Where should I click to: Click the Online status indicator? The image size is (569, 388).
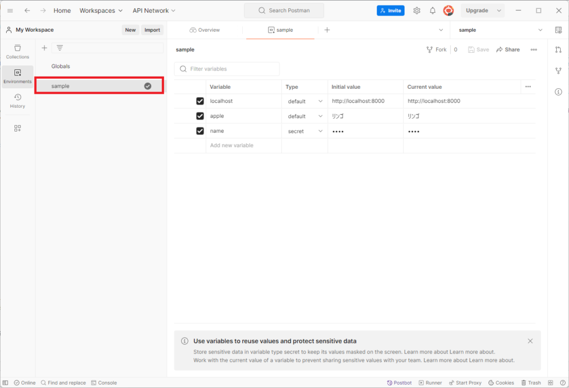click(24, 382)
